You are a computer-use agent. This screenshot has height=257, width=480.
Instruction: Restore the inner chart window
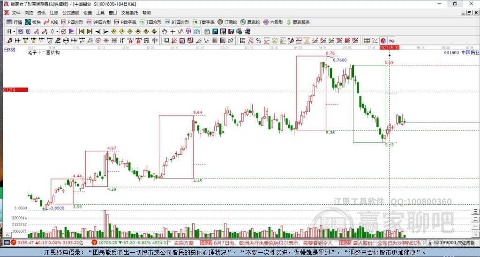pyautogui.click(x=469, y=13)
